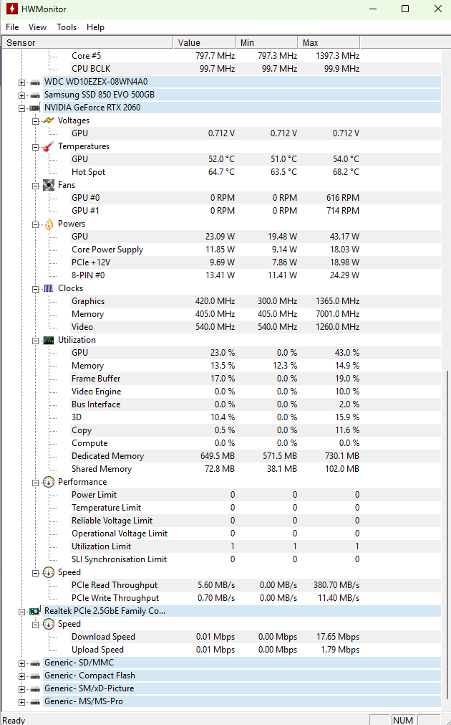The height and width of the screenshot is (725, 451).
Task: Collapse the Utilization section
Action: click(x=36, y=340)
